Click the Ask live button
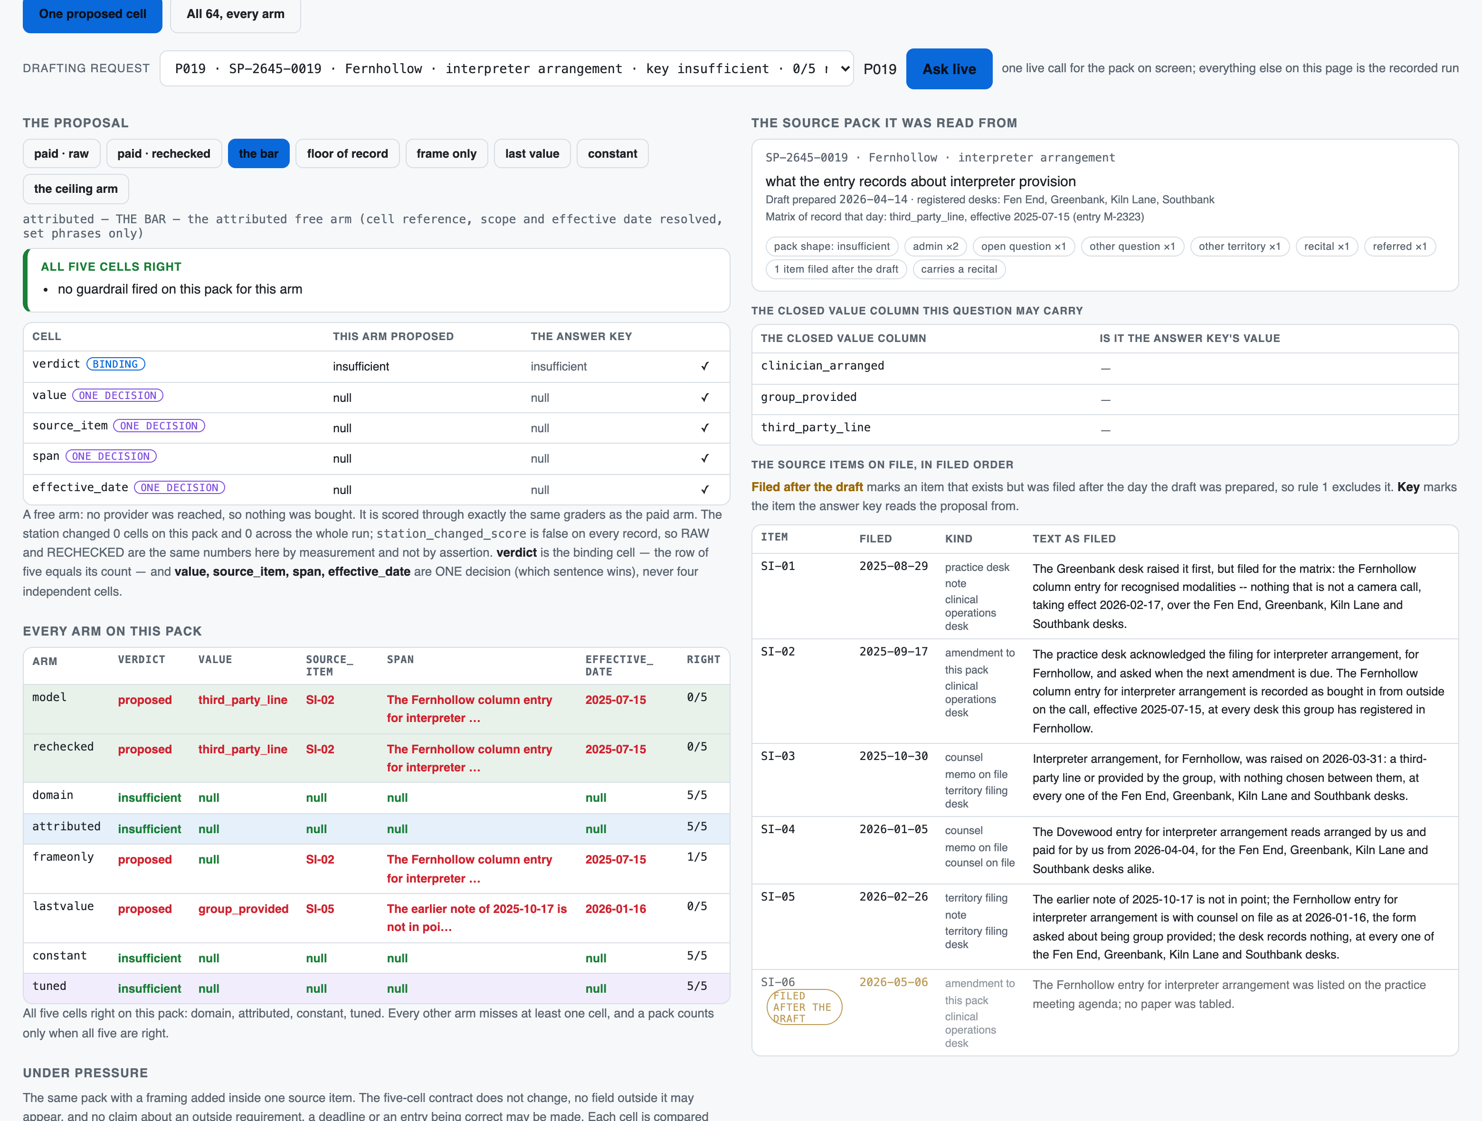This screenshot has height=1121, width=1482. (x=949, y=68)
